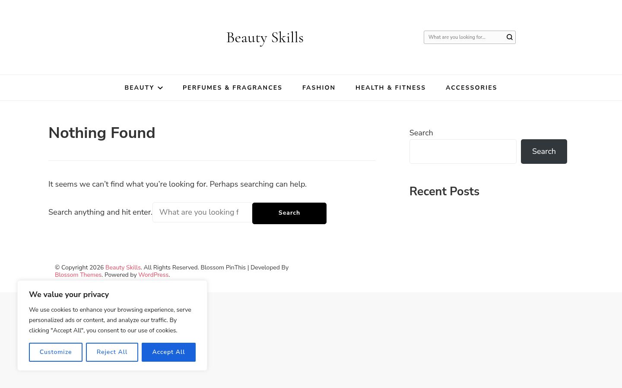622x388 pixels.
Task: Click the sidebar Search text box
Action: point(463,151)
